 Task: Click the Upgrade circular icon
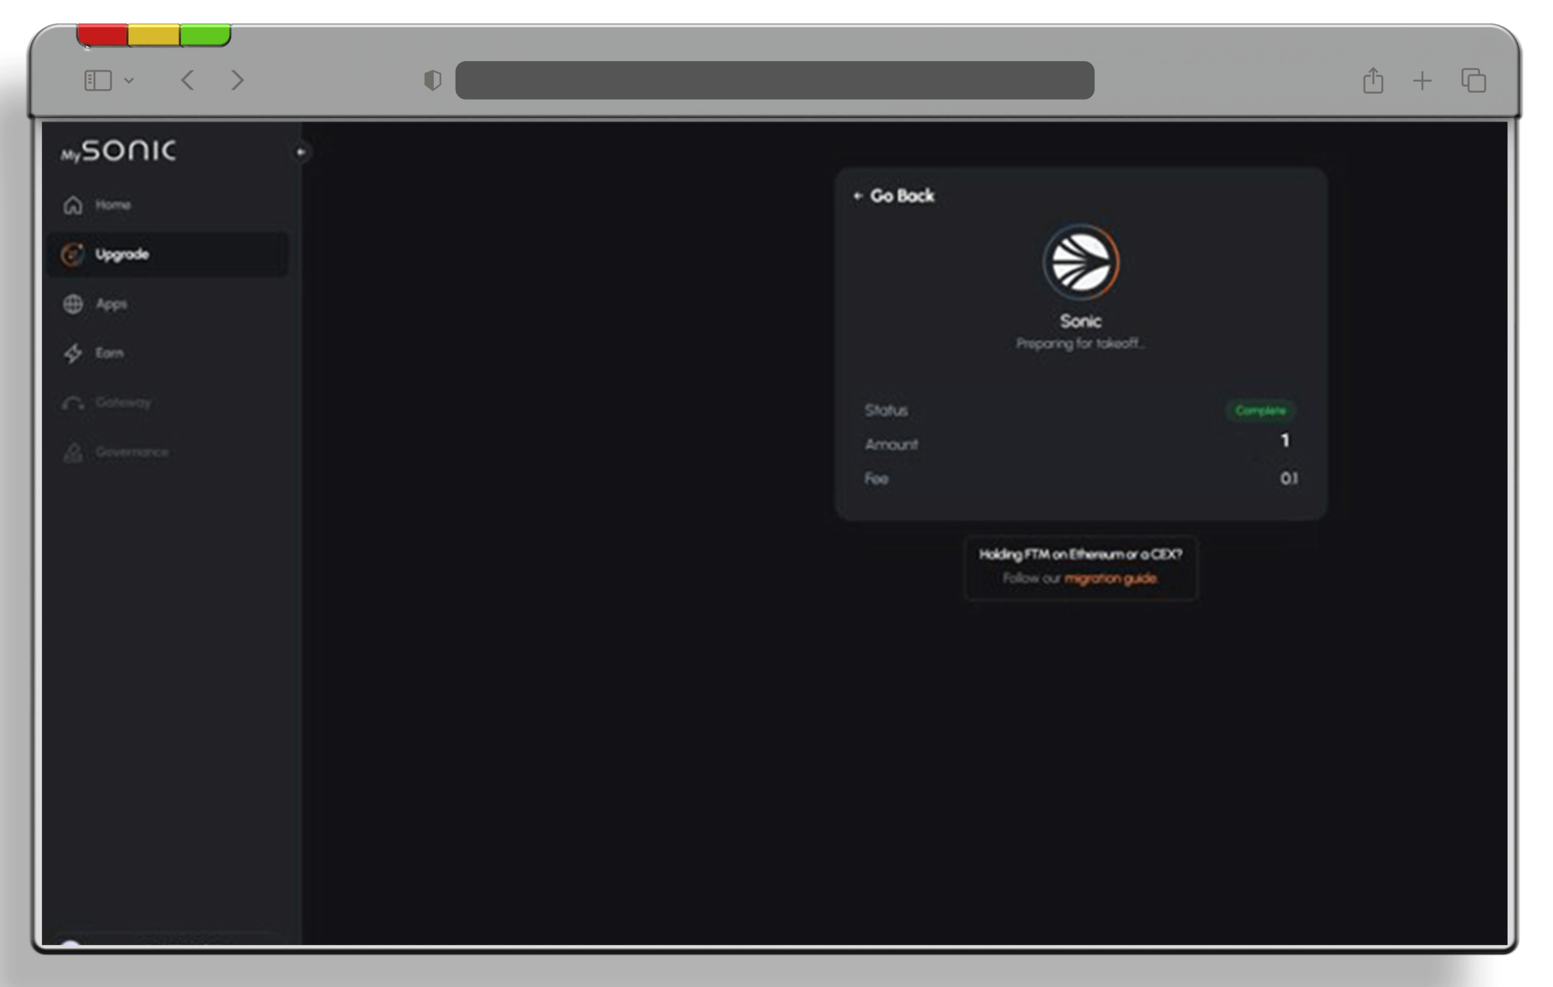(72, 254)
